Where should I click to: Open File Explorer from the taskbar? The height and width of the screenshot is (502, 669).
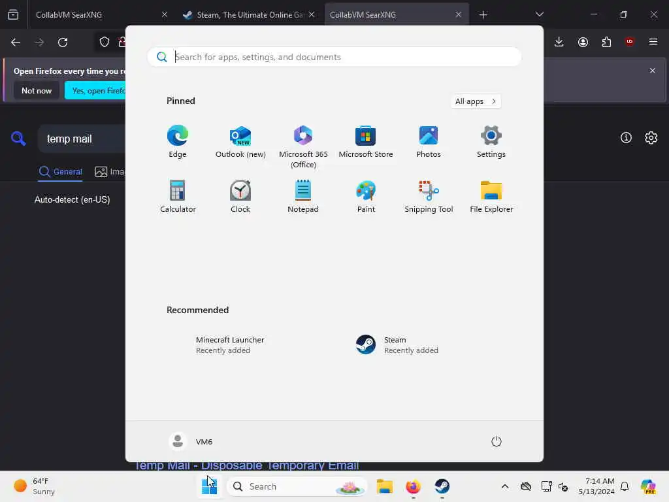coord(384,486)
